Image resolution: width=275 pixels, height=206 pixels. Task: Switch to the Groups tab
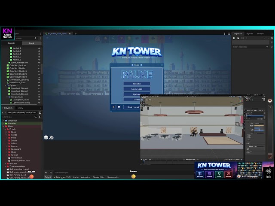(260, 33)
